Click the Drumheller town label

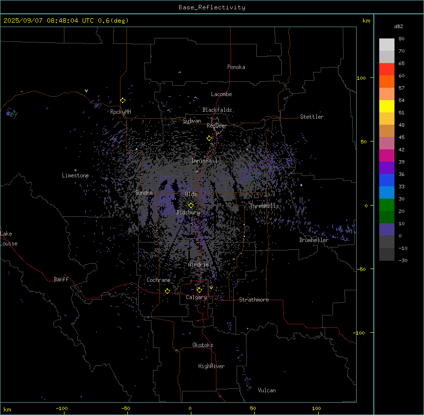pyautogui.click(x=314, y=240)
